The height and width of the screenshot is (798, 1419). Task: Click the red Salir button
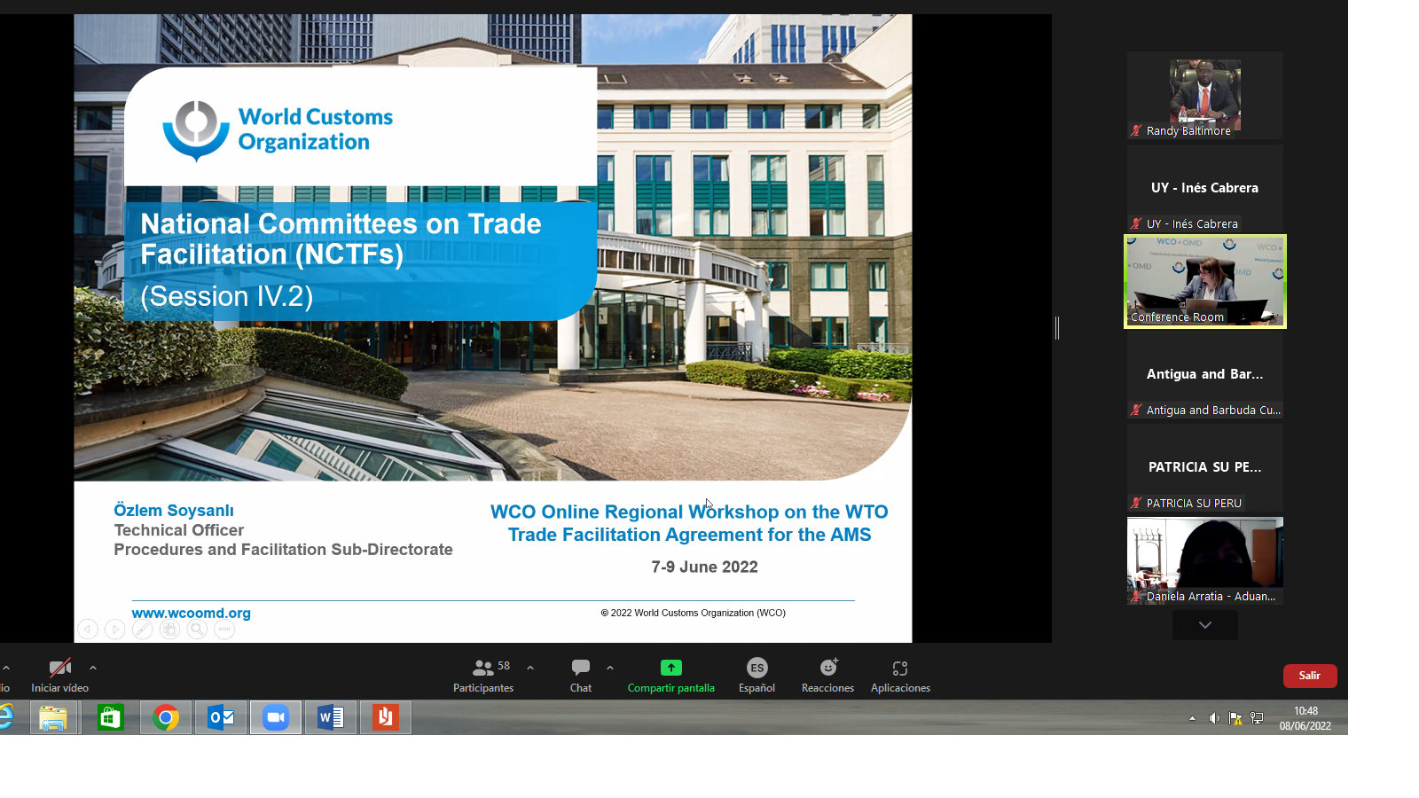point(1310,676)
